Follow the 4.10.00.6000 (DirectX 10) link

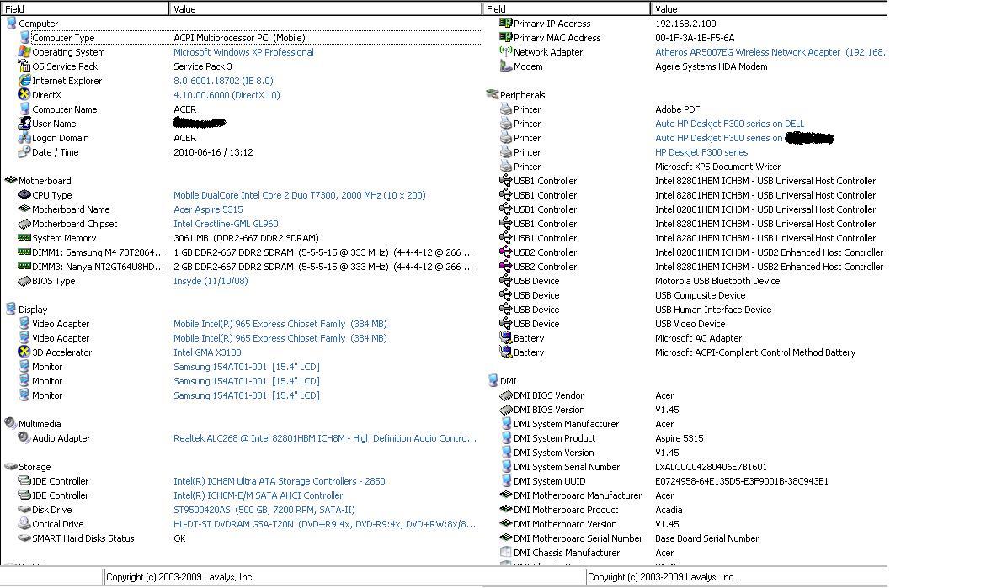227,95
